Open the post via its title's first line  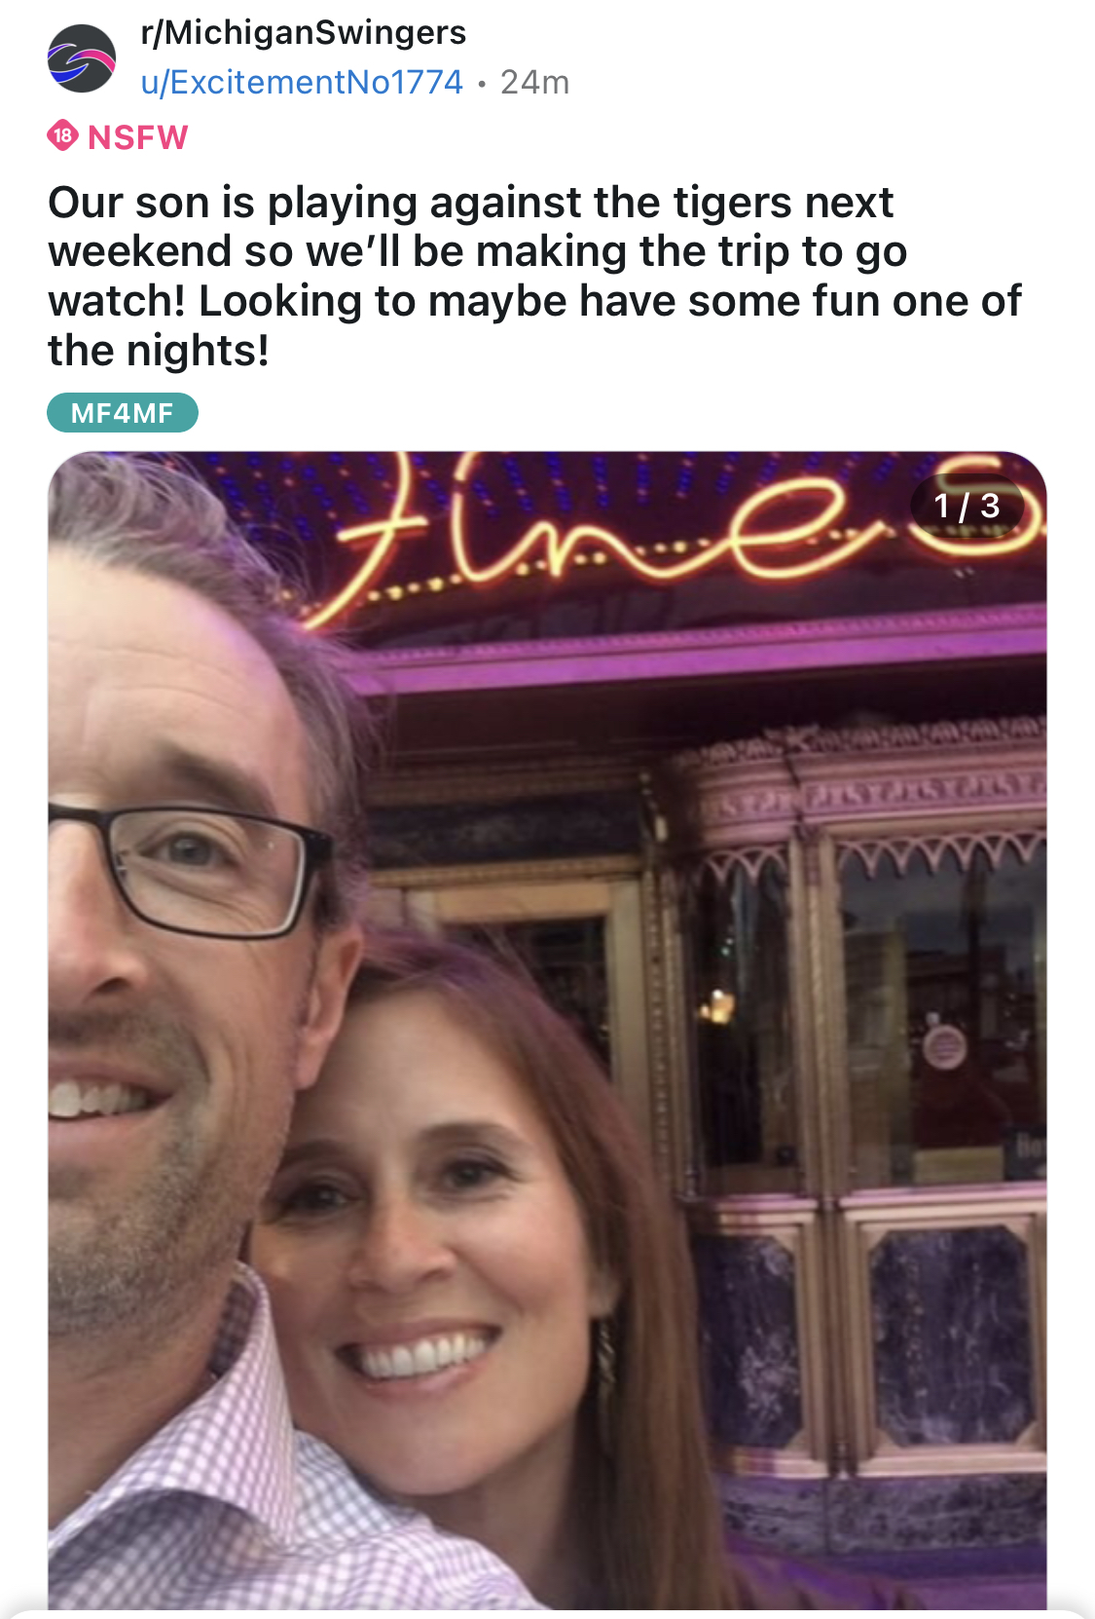point(470,203)
